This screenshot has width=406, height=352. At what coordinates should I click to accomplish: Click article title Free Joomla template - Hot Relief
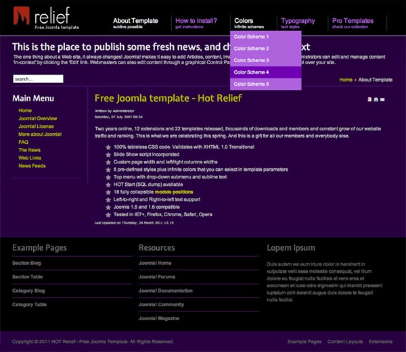pyautogui.click(x=168, y=99)
